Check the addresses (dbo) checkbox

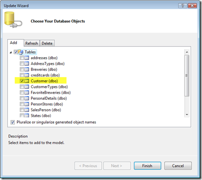pyautogui.click(x=22, y=58)
